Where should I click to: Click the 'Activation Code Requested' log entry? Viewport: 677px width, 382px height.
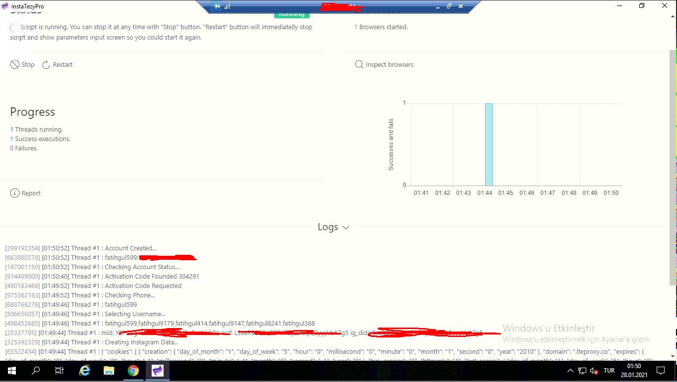point(143,286)
